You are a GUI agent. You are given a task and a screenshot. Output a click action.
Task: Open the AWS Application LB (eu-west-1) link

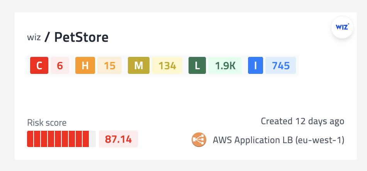point(278,140)
